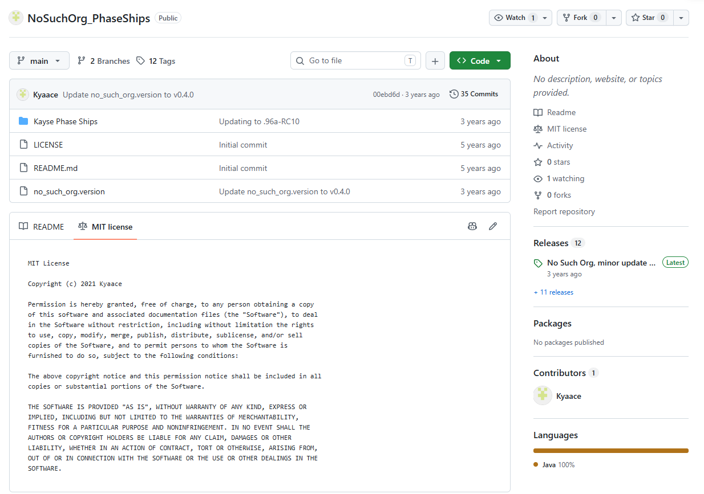Open the repository owner avatar beside the title

[x=16, y=18]
